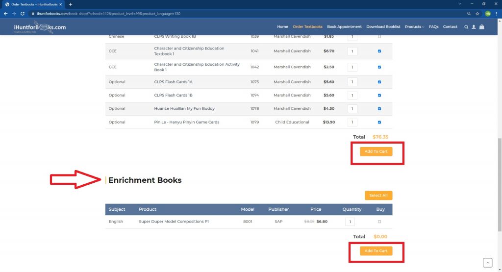Click Select All for Enrichment Books
Image resolution: width=502 pixels, height=272 pixels.
378,196
